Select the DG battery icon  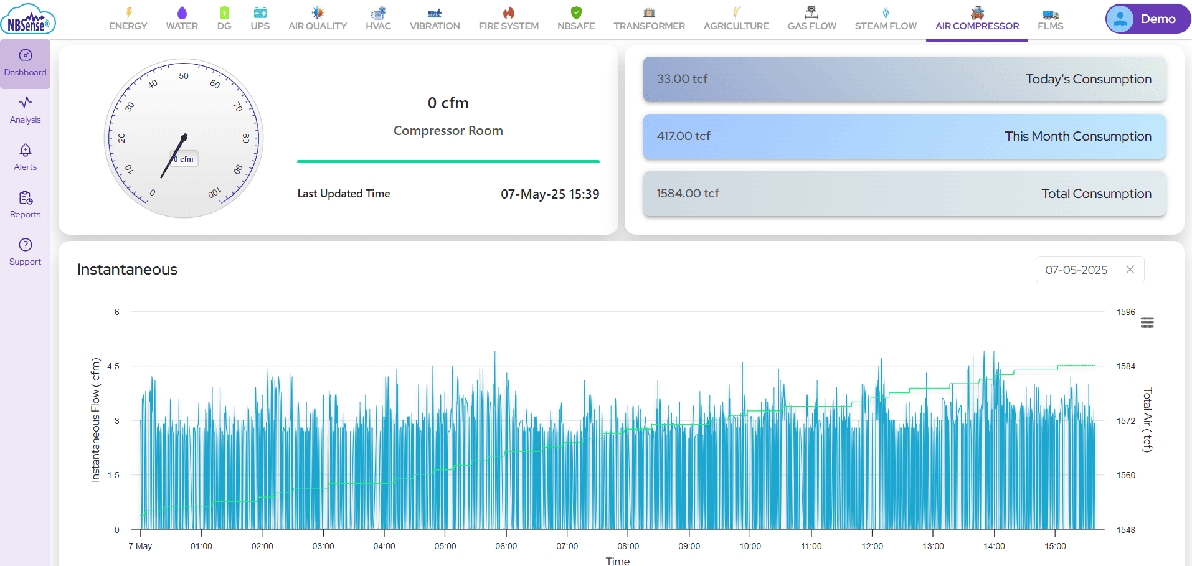coord(224,12)
